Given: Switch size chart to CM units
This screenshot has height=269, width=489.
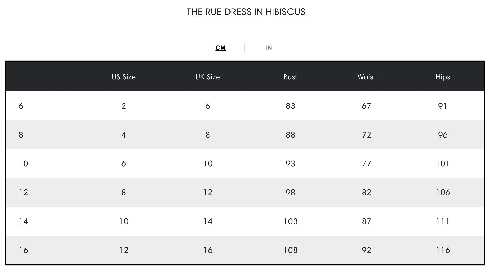Looking at the screenshot, I should point(221,48).
